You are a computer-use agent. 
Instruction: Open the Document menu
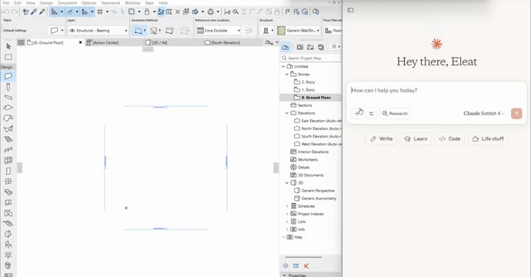(67, 3)
